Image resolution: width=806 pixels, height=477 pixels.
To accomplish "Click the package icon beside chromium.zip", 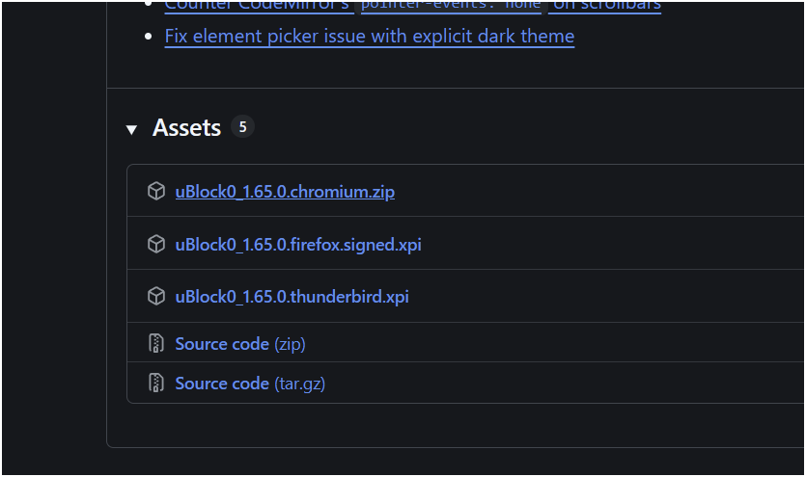I will (x=156, y=191).
